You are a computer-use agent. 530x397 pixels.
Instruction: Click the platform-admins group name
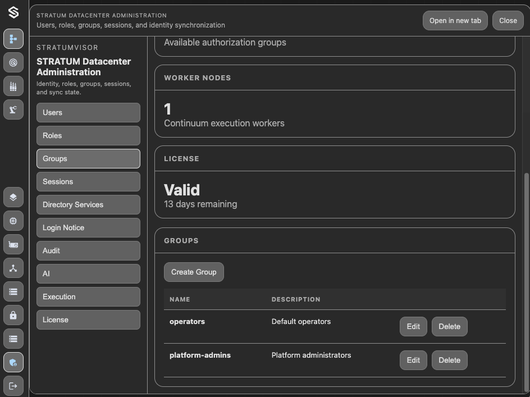200,355
